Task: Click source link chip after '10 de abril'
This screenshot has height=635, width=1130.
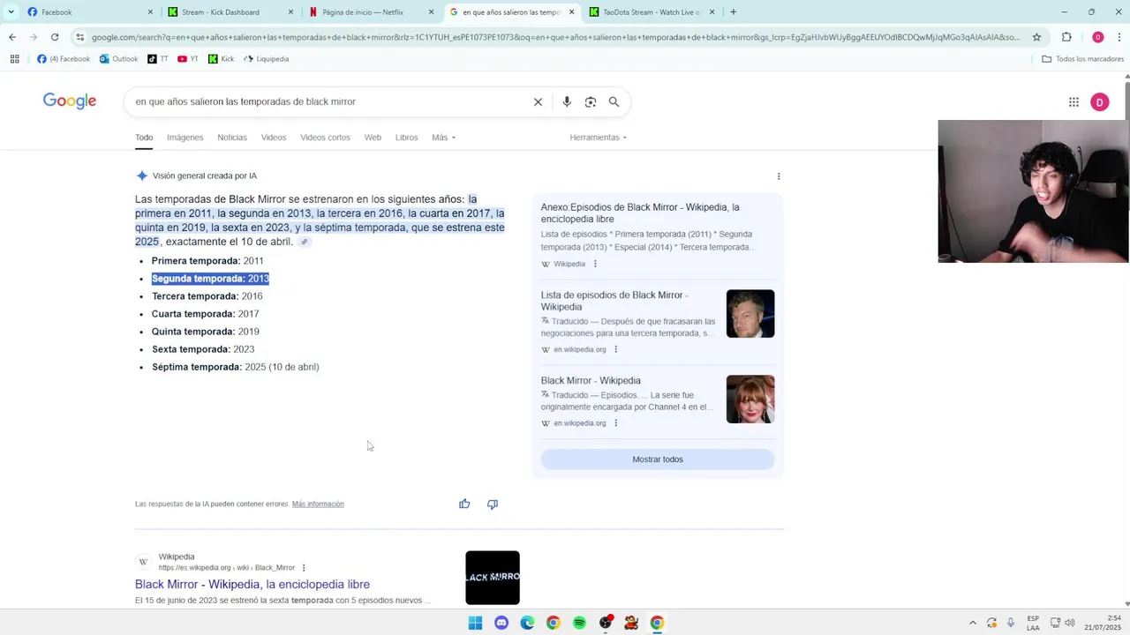Action: click(305, 242)
